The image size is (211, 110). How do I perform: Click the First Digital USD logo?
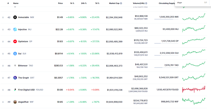(15, 90)
